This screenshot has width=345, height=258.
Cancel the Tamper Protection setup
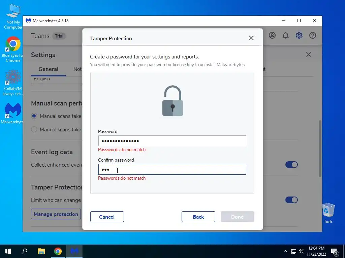[x=107, y=217]
